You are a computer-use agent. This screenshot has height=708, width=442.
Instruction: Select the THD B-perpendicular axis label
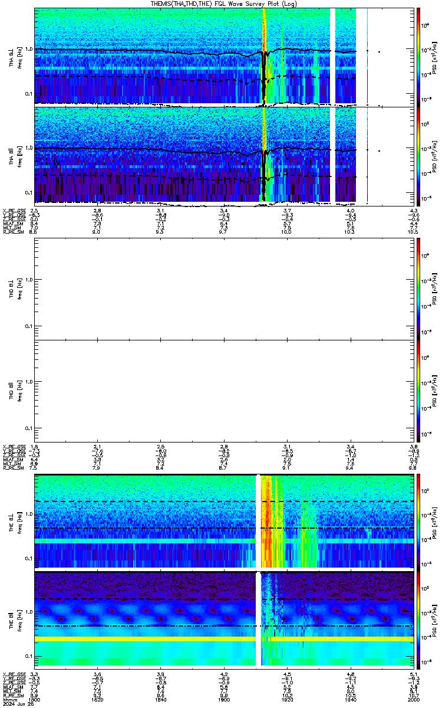coord(11,289)
